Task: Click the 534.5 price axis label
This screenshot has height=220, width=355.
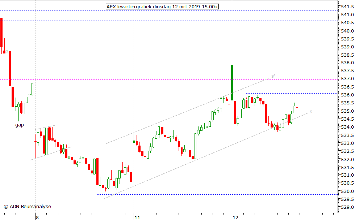Action: [347, 119]
